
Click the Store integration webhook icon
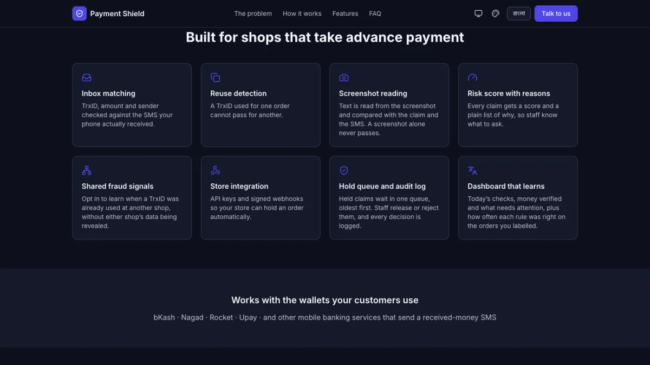pyautogui.click(x=215, y=170)
